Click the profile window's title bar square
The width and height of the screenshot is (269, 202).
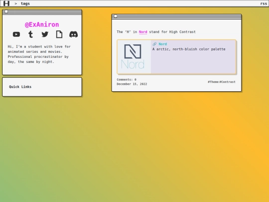point(6,11)
